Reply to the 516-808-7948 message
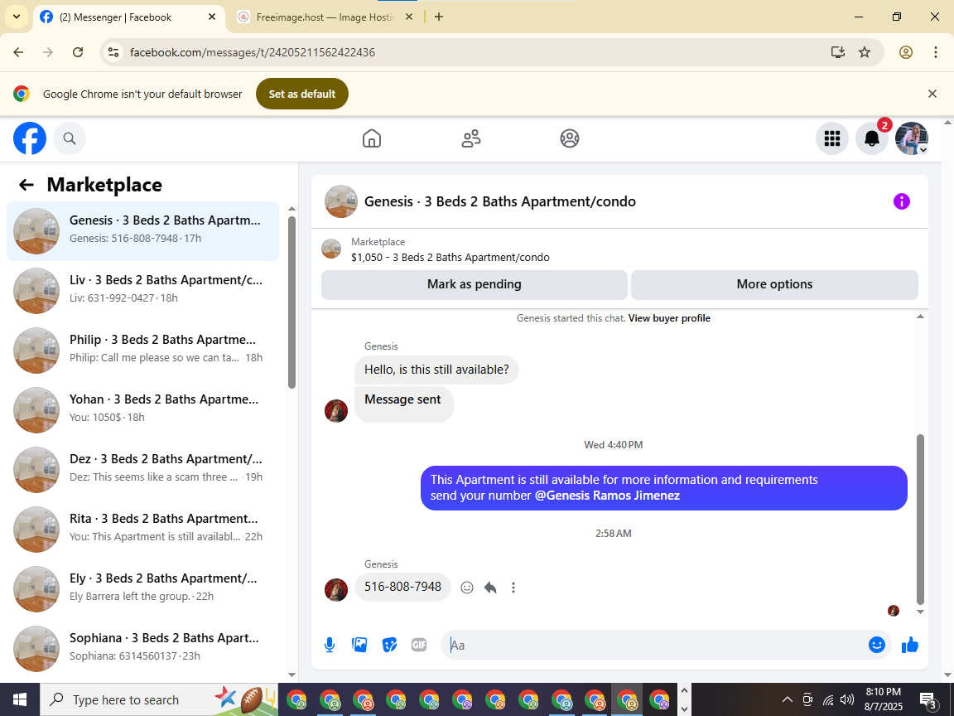This screenshot has height=716, width=954. (x=490, y=588)
